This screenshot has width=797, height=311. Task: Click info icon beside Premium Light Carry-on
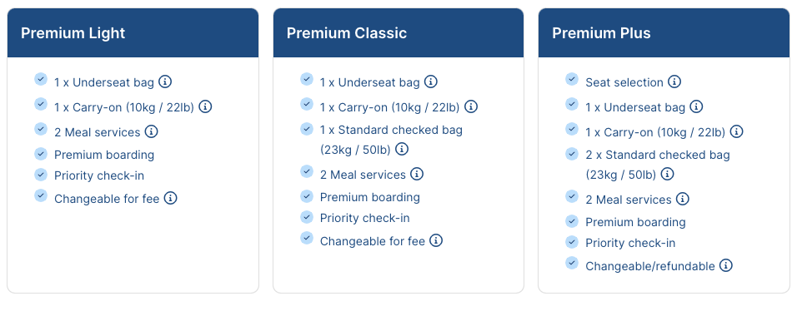tap(205, 106)
